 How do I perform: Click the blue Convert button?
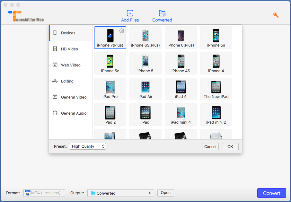click(271, 193)
